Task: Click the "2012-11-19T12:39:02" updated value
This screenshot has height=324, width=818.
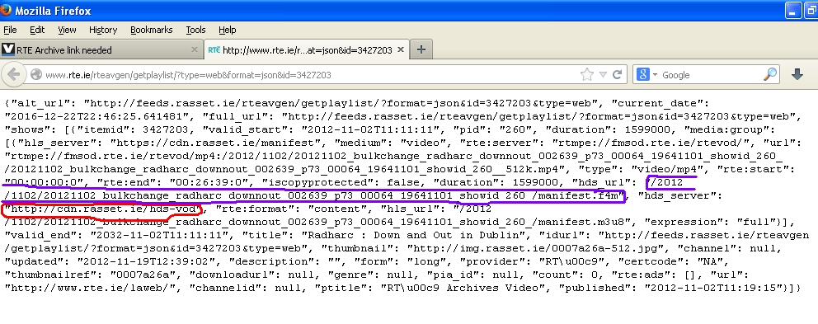Action: point(148,261)
